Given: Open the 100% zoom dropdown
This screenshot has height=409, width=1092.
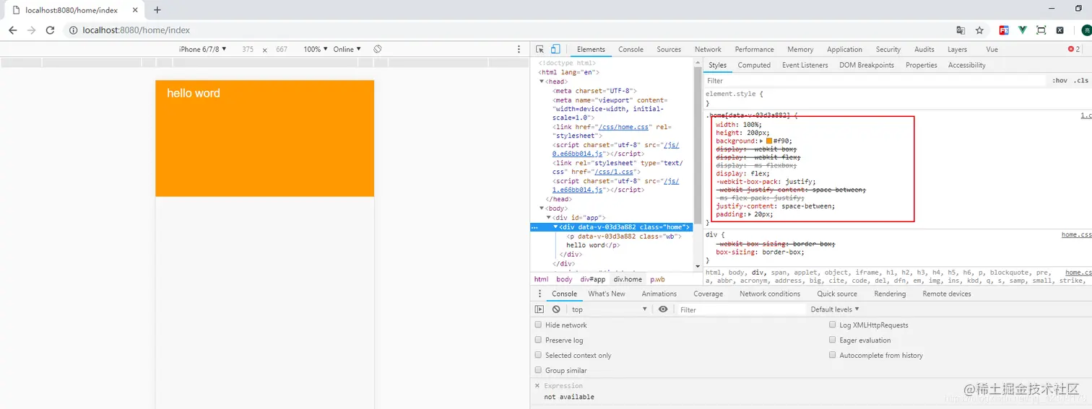Looking at the screenshot, I should point(316,49).
